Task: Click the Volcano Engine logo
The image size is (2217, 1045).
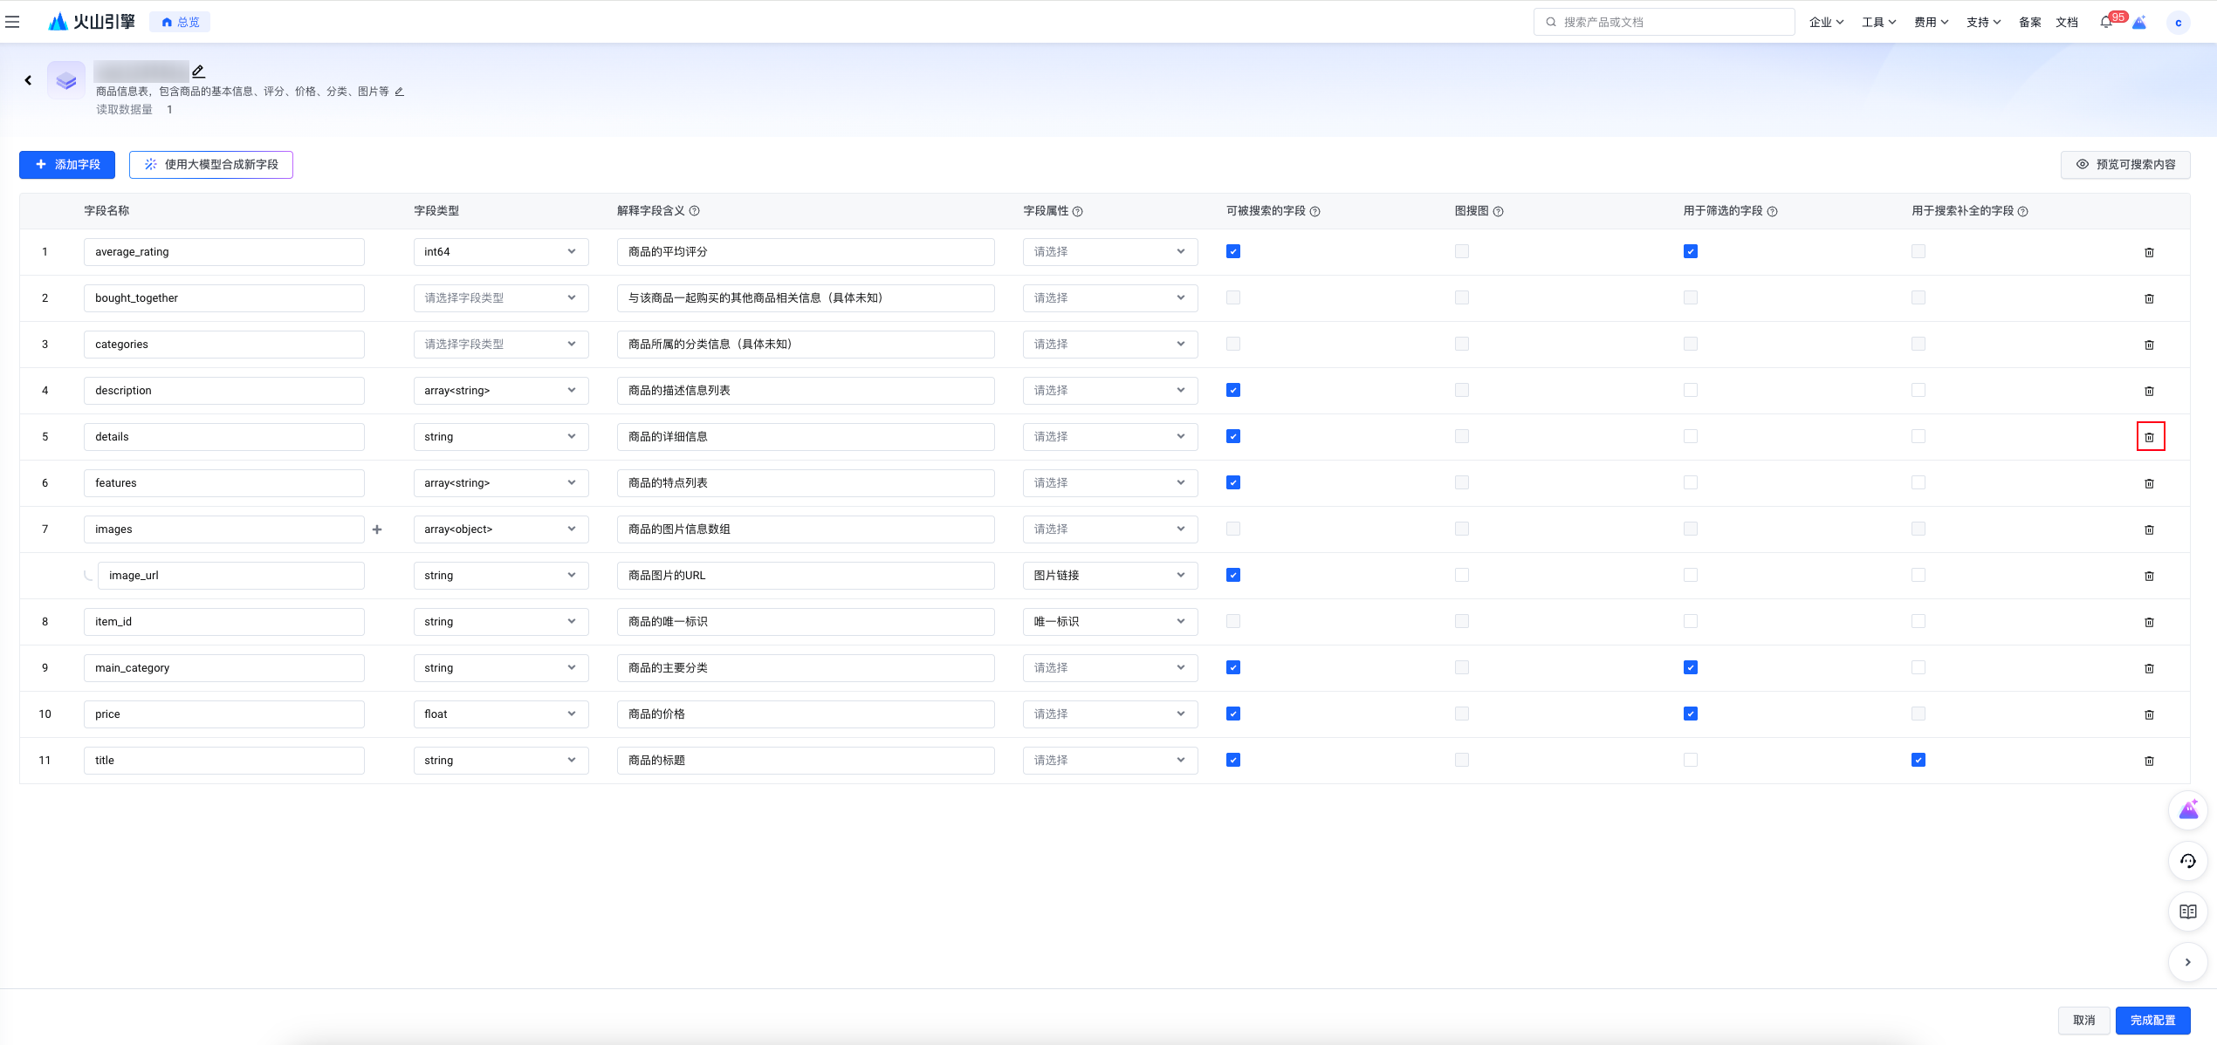Action: pos(91,22)
